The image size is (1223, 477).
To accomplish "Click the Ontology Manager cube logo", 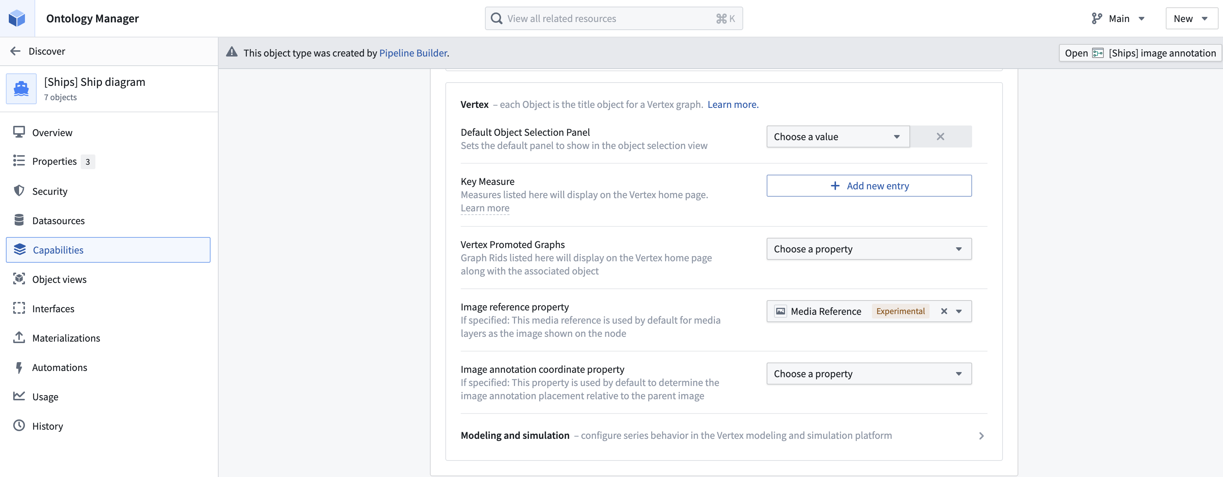I will 17,18.
